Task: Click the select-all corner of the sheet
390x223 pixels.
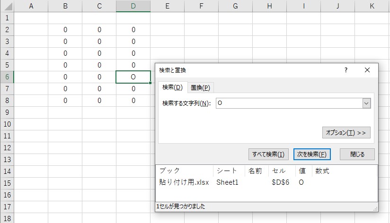Action: (7, 6)
